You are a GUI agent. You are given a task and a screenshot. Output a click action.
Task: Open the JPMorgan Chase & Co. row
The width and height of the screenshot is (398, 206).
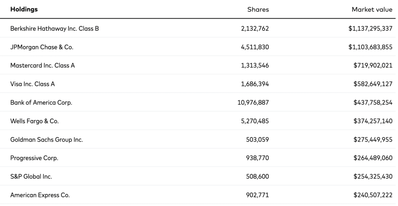tap(42, 47)
